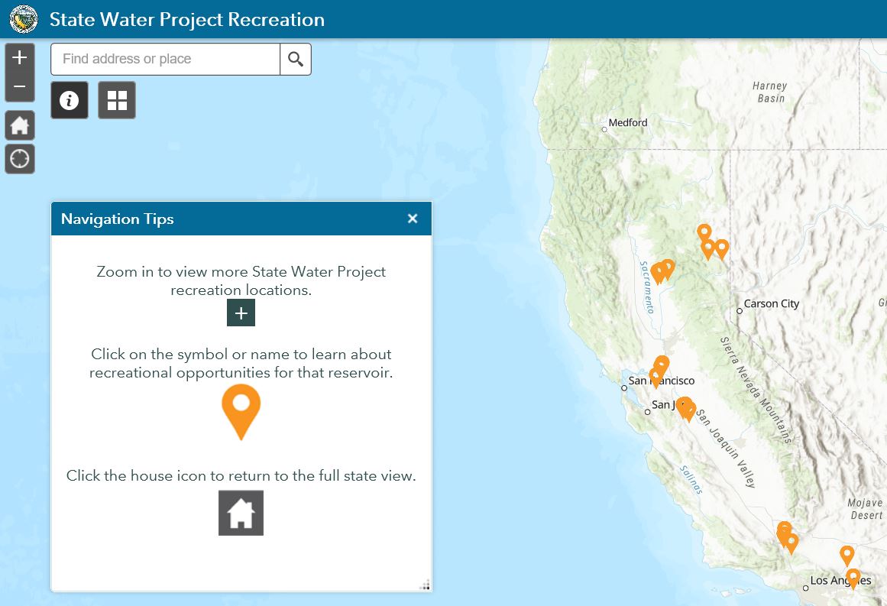This screenshot has width=887, height=606.
Task: Grab the Navigation Tips resize handle
Action: (x=425, y=585)
